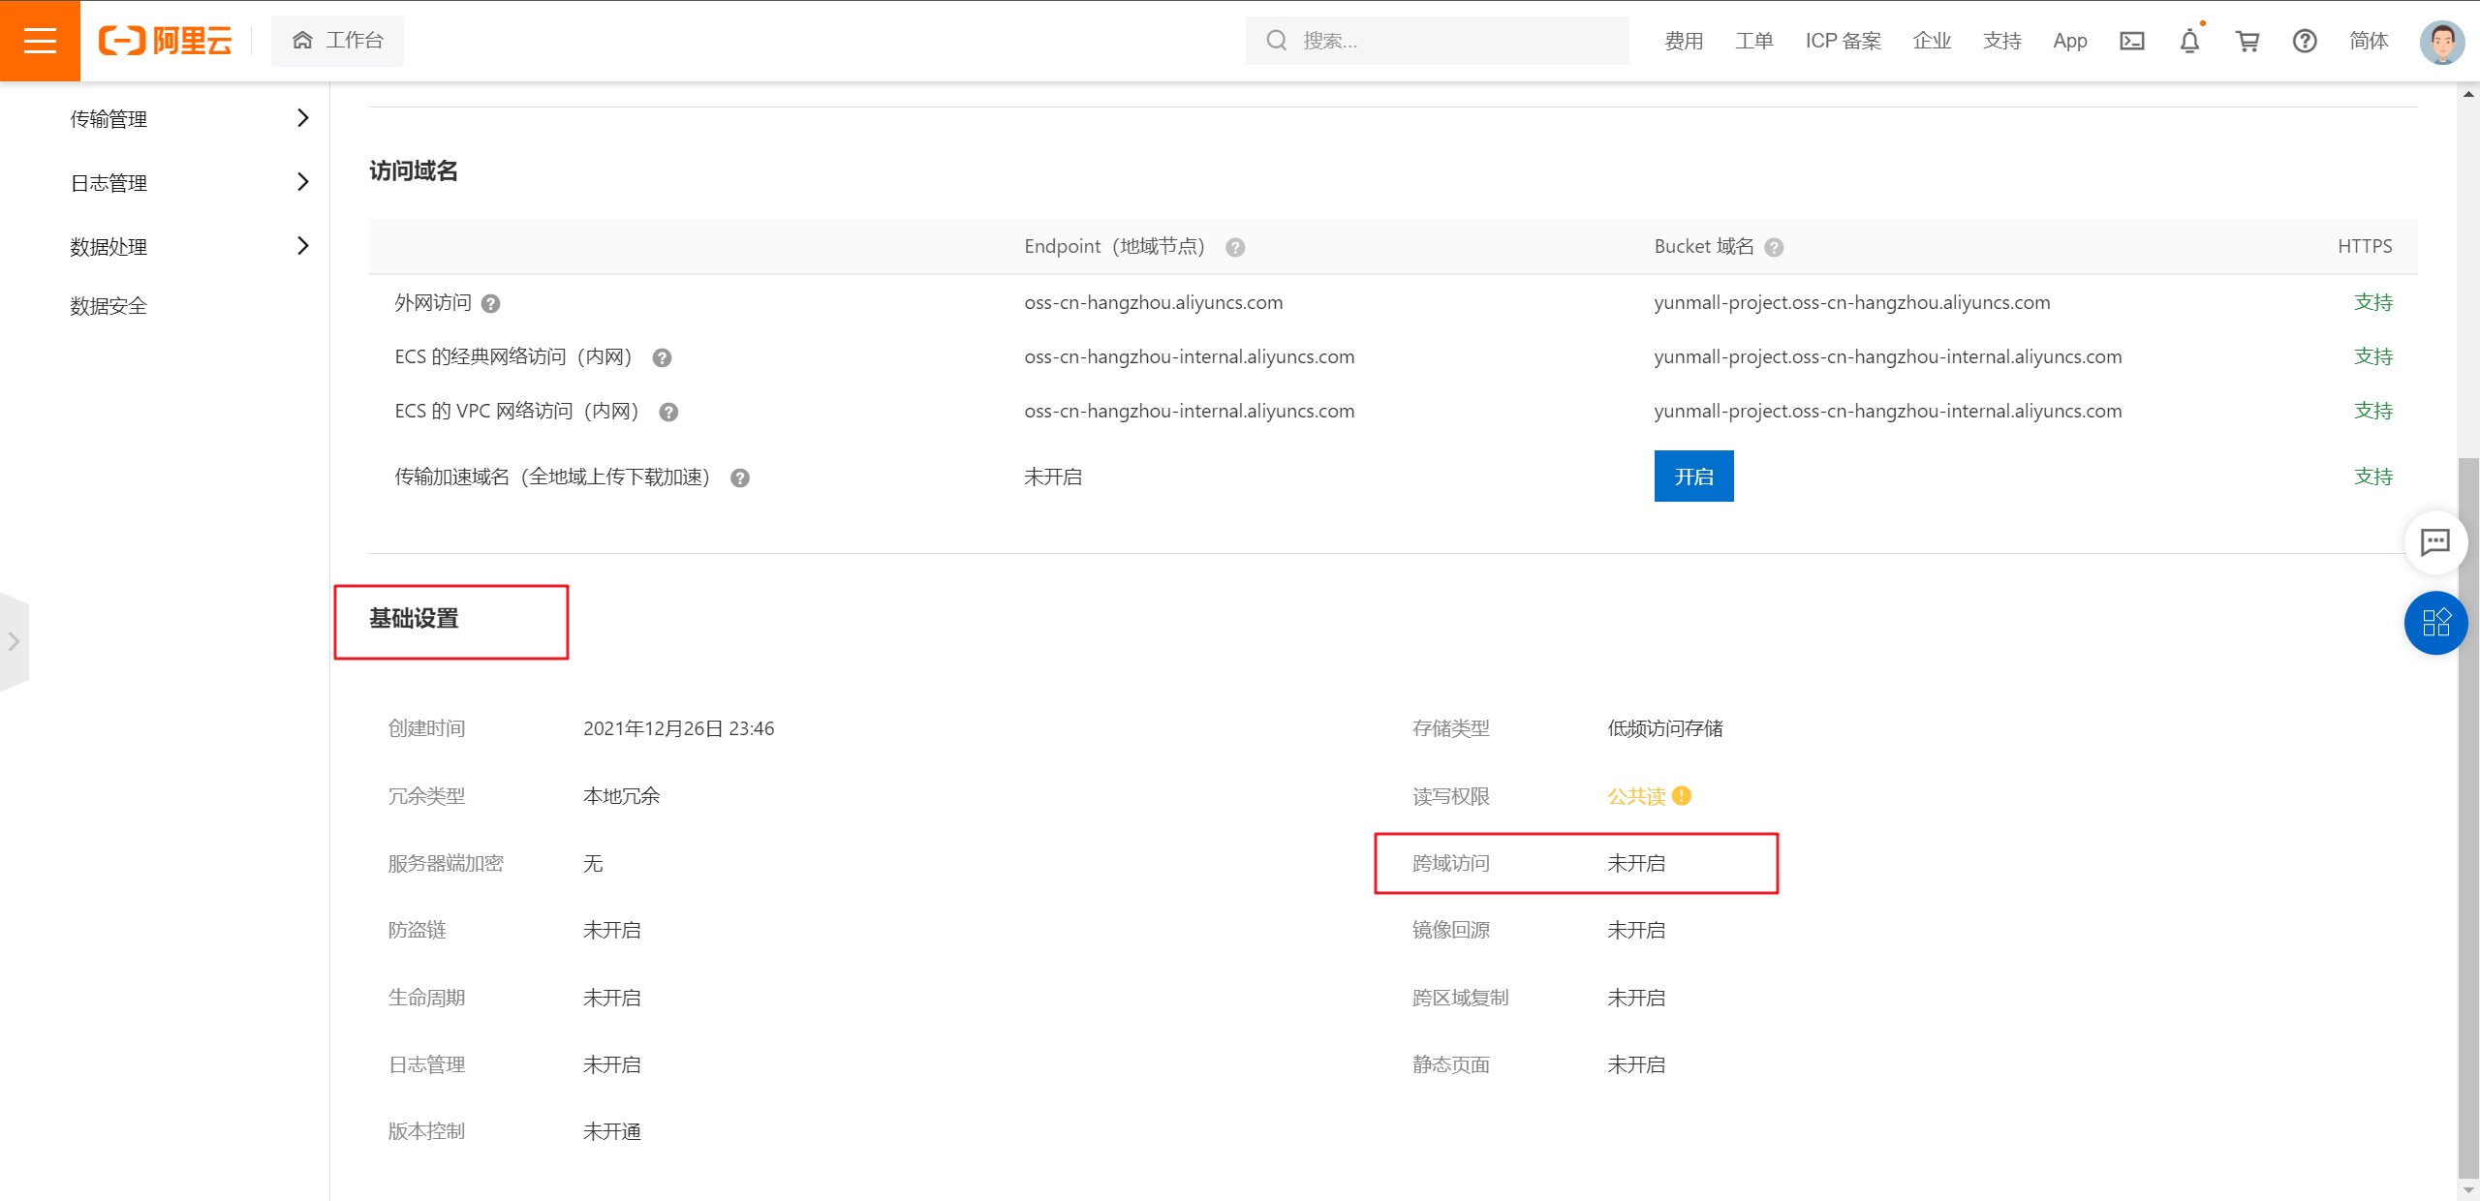The image size is (2480, 1201).
Task: Open the ICP 备案 menu
Action: click(1844, 41)
